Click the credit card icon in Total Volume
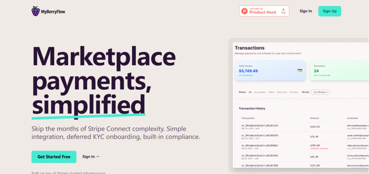Image resolution: width=369 pixels, height=174 pixels. pyautogui.click(x=299, y=70)
